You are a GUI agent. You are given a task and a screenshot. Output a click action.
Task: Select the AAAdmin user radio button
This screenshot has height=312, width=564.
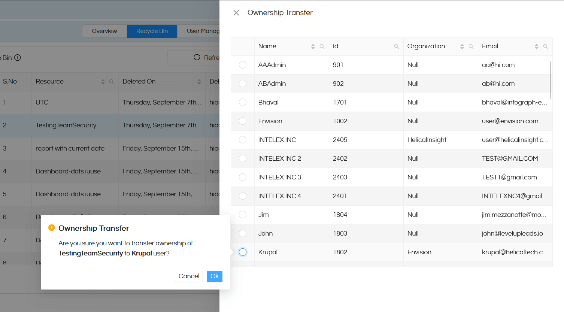tap(243, 65)
